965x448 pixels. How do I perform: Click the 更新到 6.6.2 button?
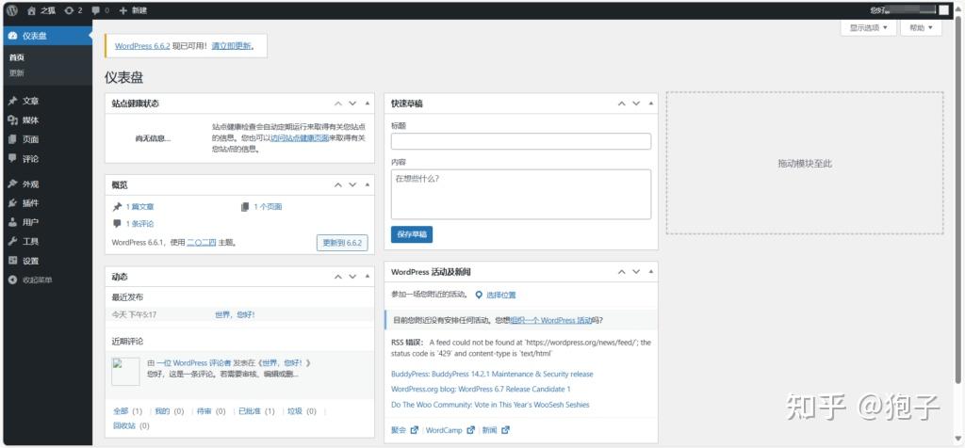click(342, 243)
